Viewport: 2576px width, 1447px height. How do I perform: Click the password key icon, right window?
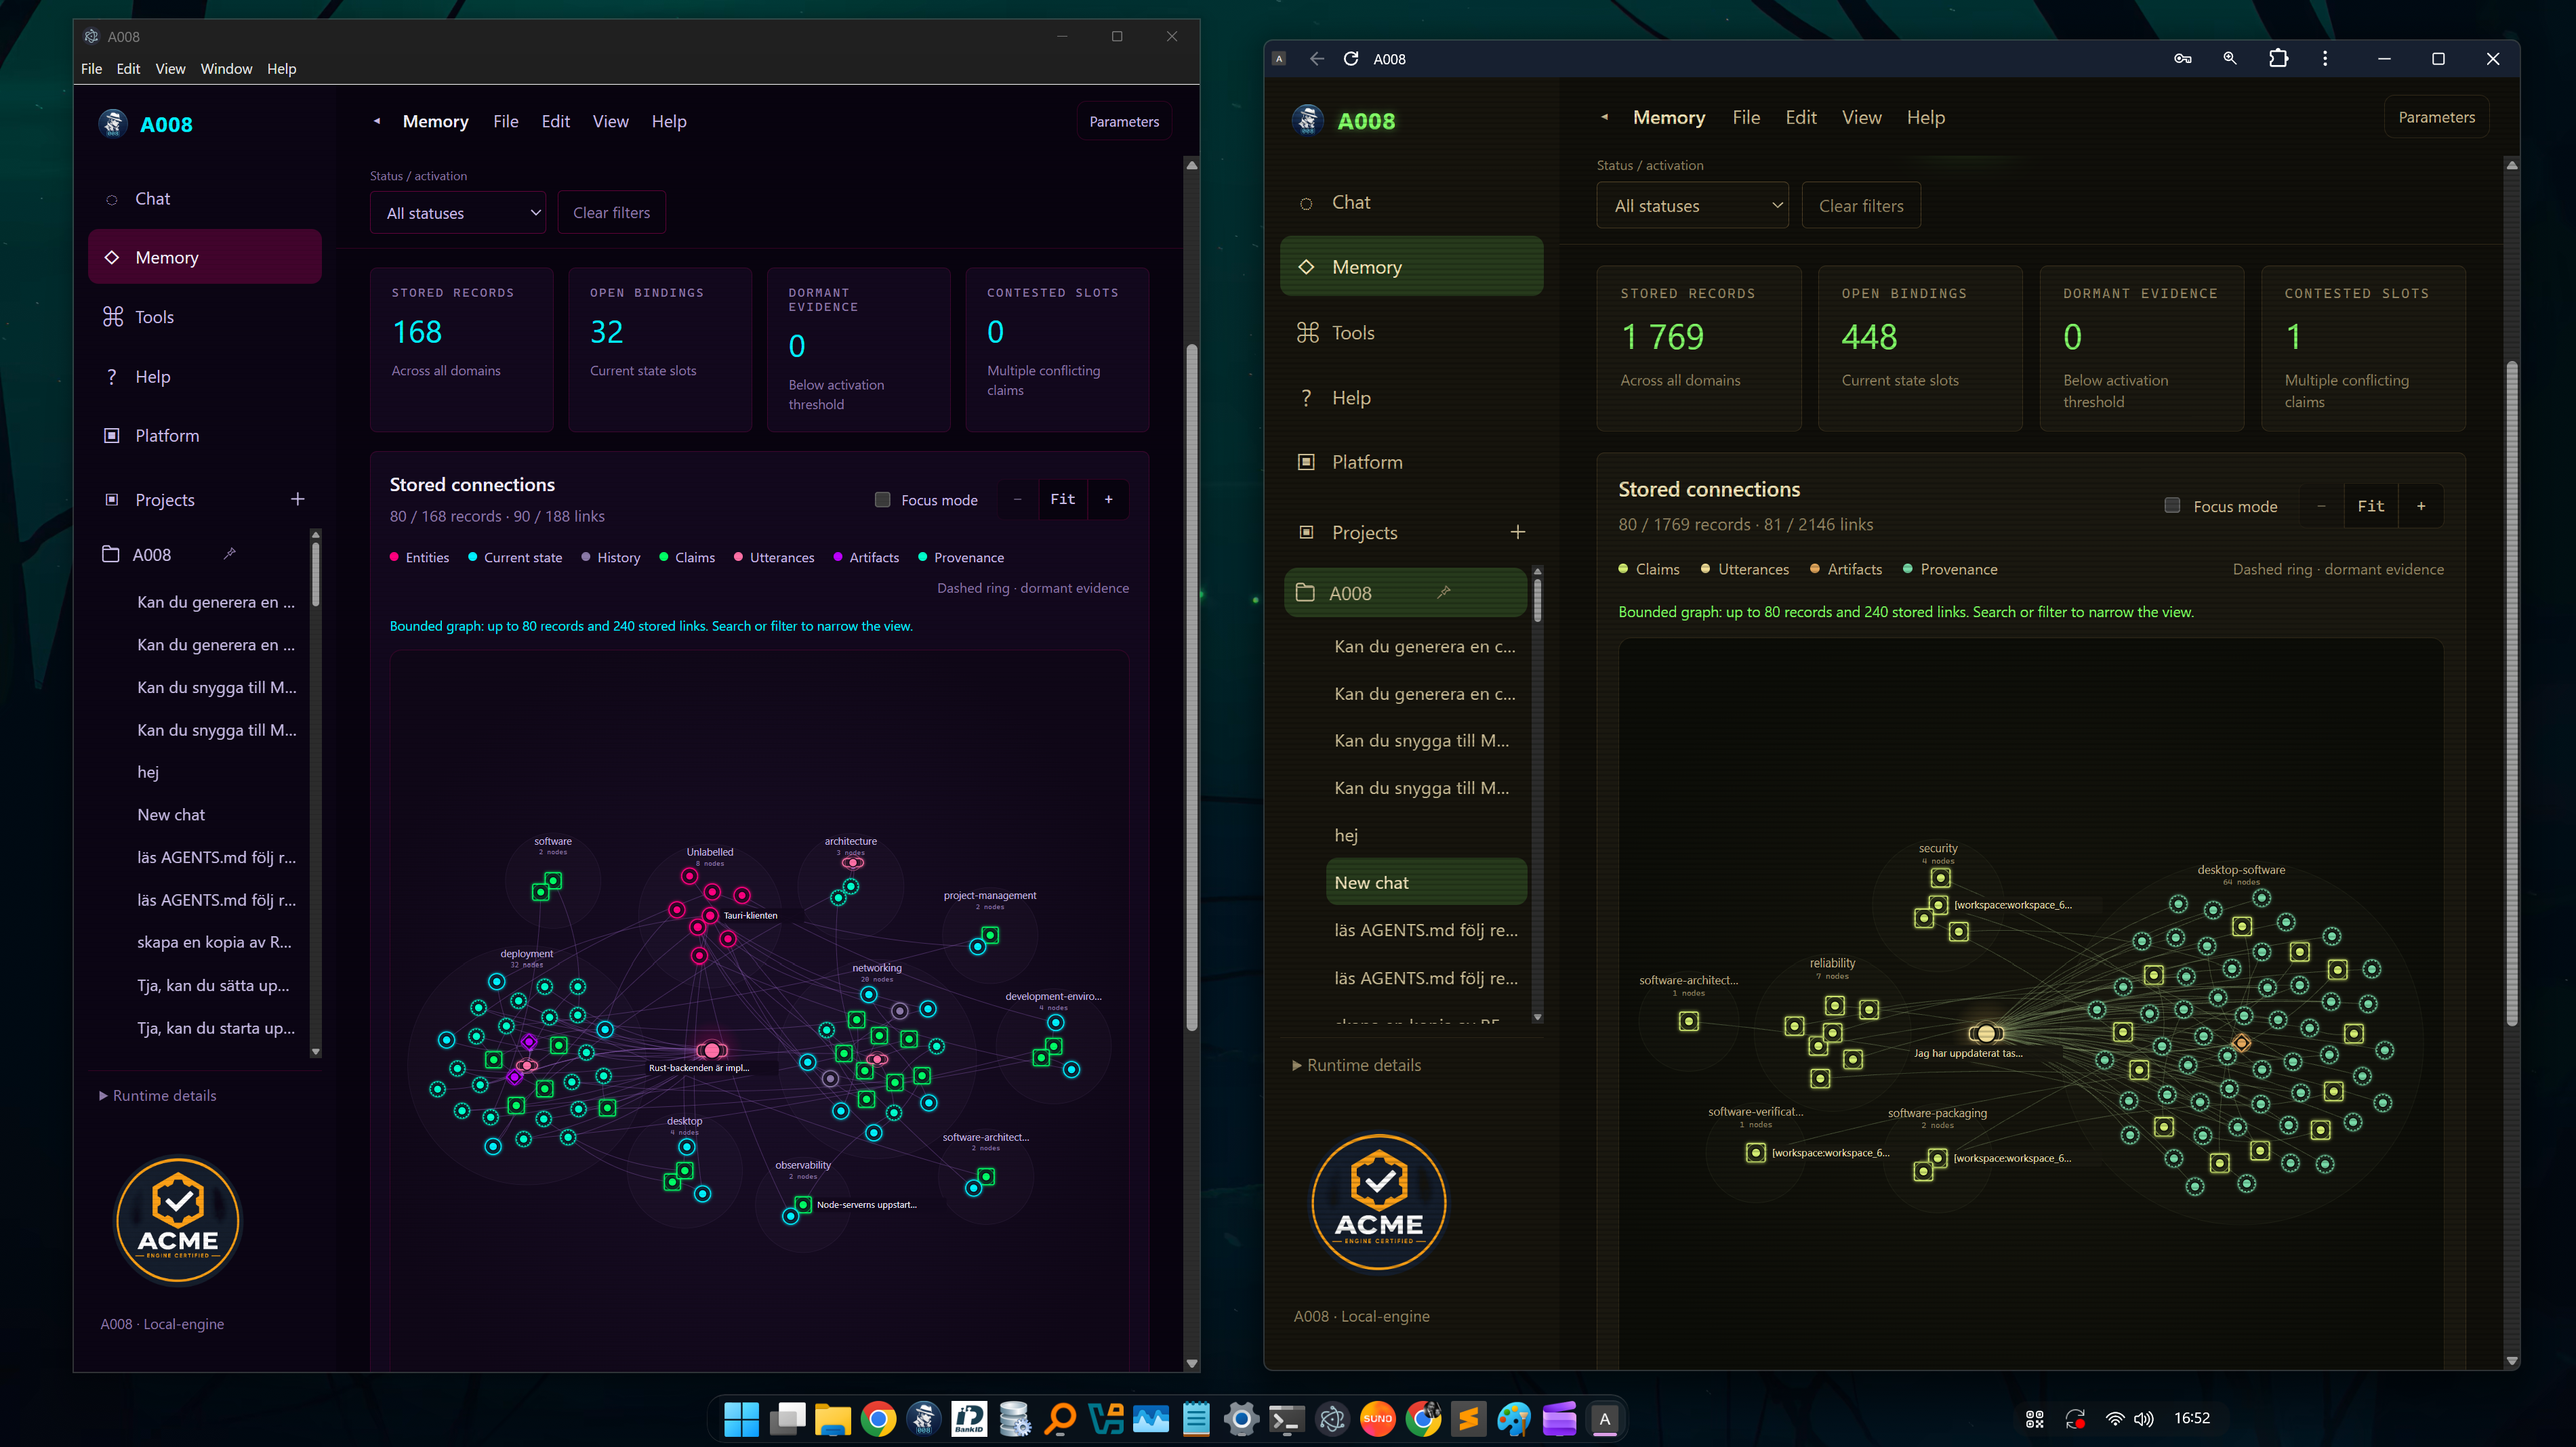[2183, 59]
